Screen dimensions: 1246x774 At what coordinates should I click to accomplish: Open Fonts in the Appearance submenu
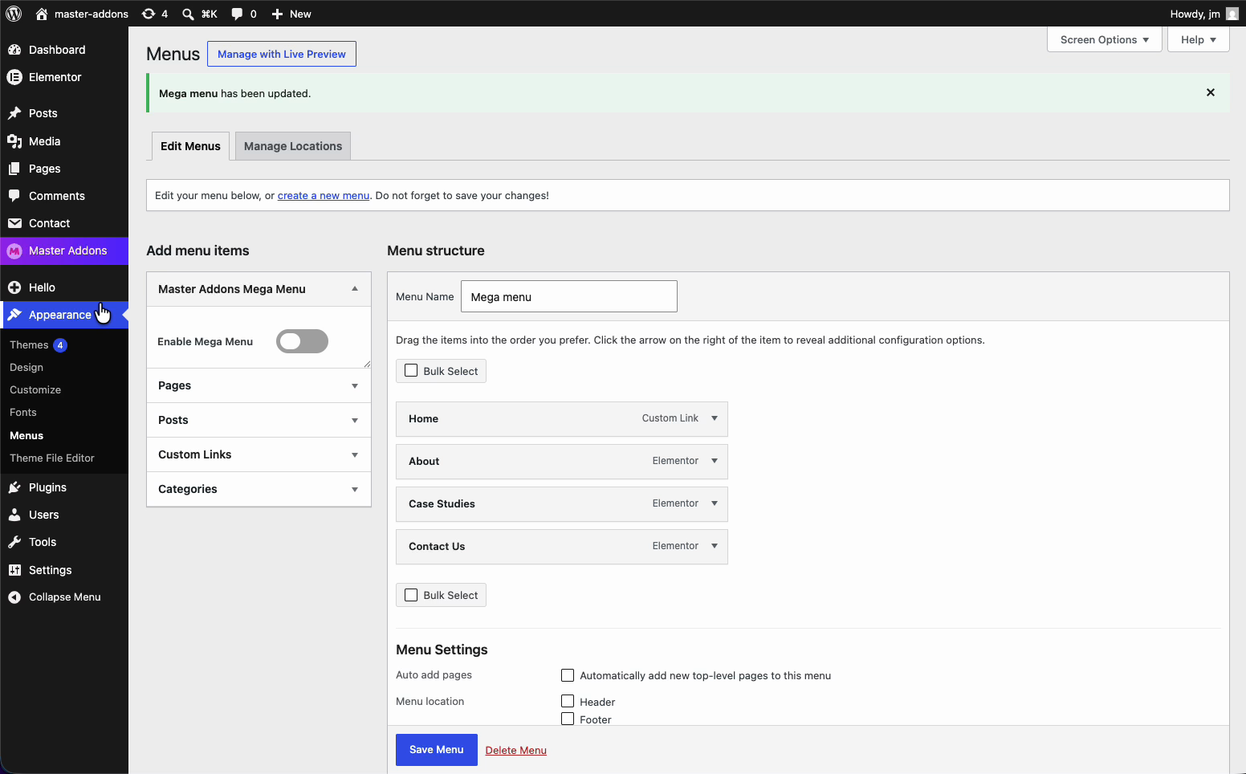tap(23, 412)
